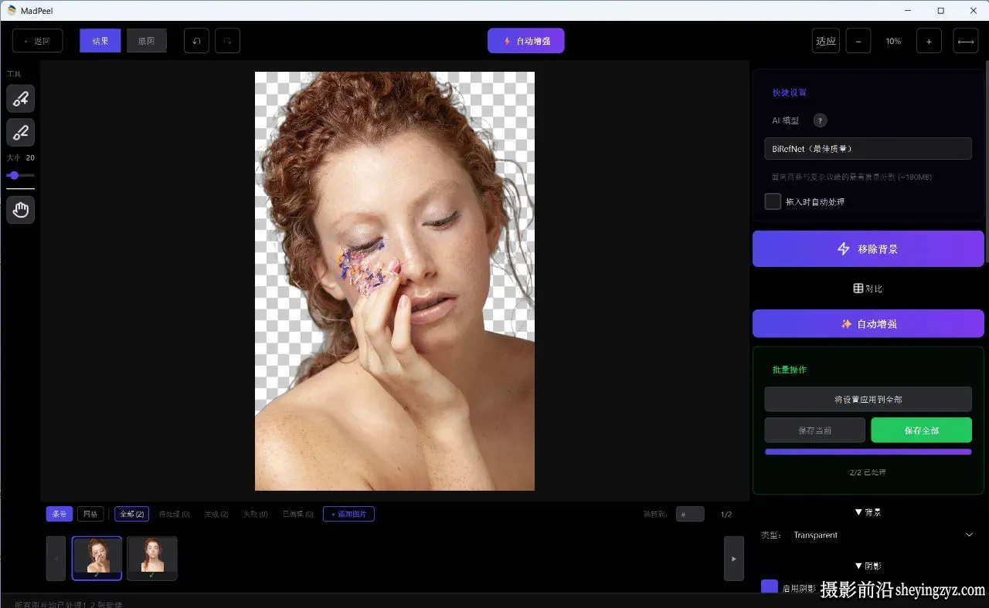The image size is (989, 608).
Task: Select the erase brush tool in the toolbar
Action: [x=21, y=133]
